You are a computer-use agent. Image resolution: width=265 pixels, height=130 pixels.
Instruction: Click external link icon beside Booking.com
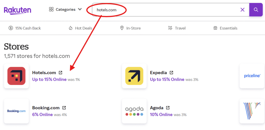point(64,108)
